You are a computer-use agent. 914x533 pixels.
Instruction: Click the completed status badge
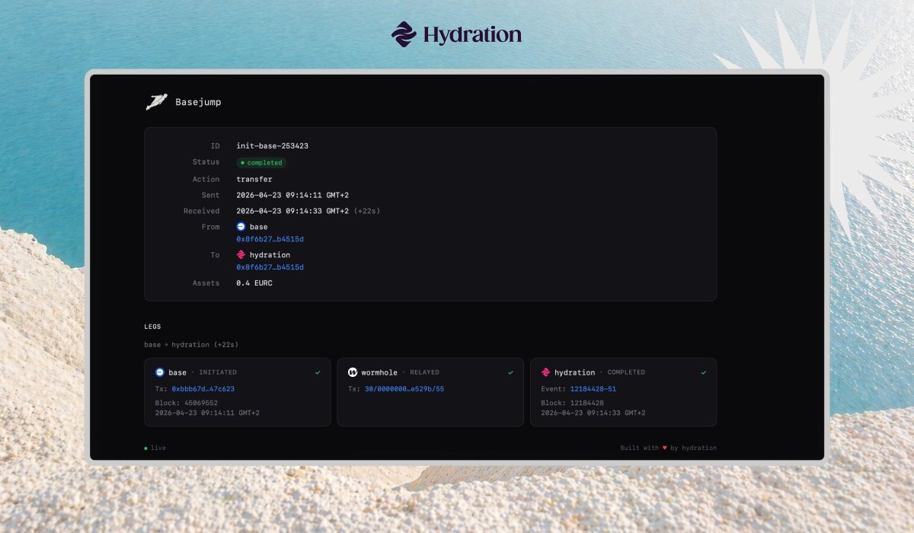click(x=261, y=162)
